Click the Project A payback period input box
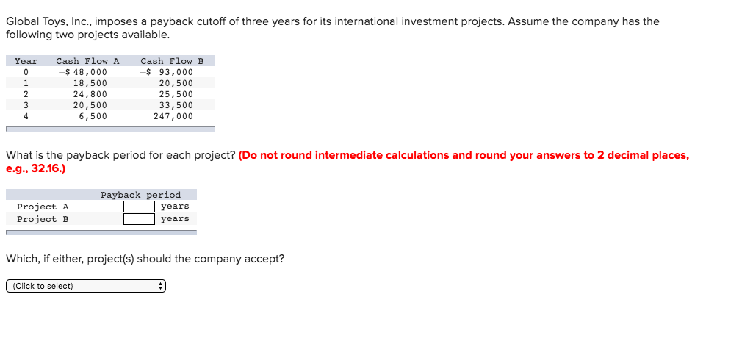This screenshot has width=753, height=355. [139, 207]
